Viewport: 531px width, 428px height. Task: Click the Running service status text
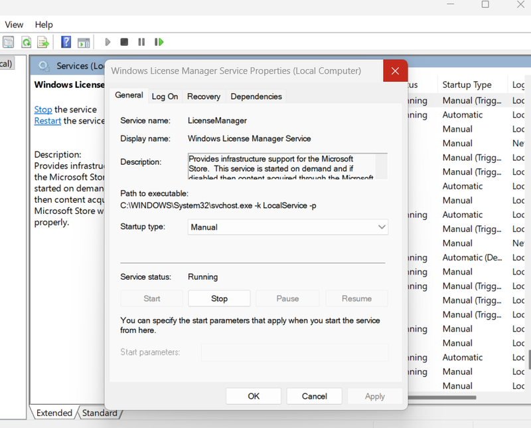coord(203,276)
